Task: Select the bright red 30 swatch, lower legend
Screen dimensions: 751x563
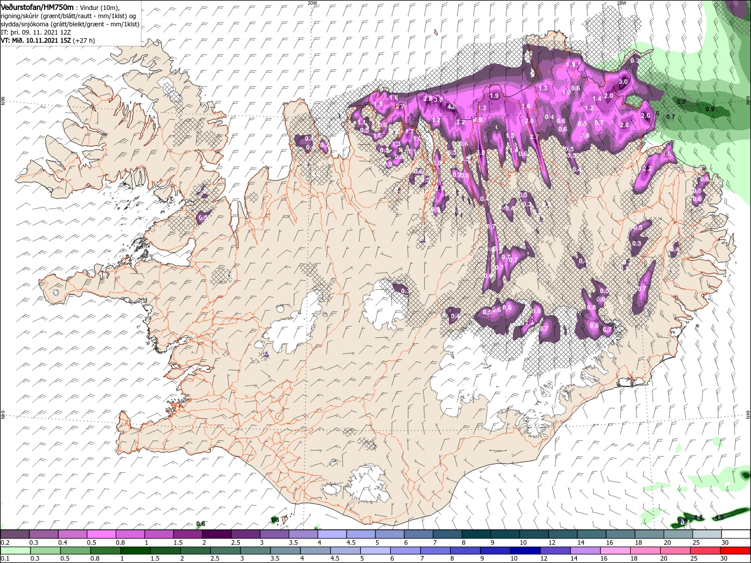Action: pyautogui.click(x=735, y=551)
